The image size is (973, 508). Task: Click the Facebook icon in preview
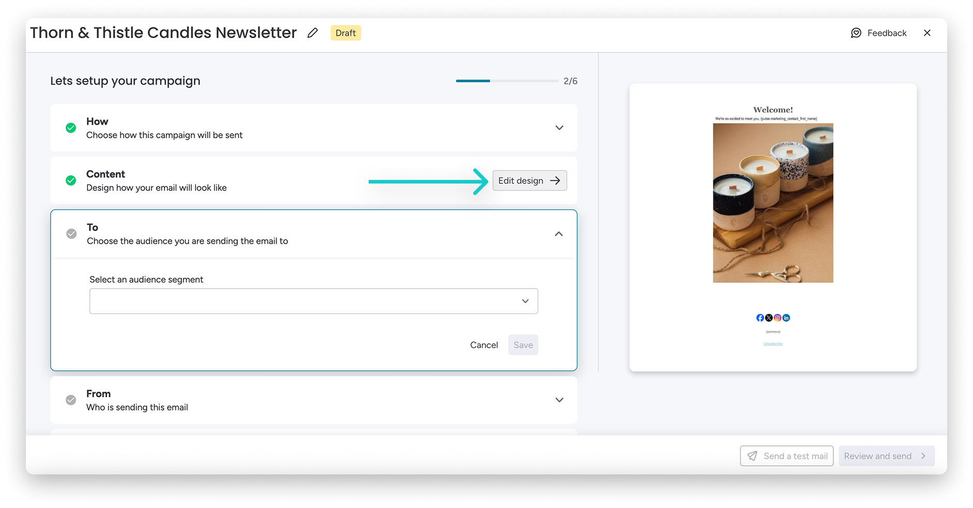pos(760,318)
